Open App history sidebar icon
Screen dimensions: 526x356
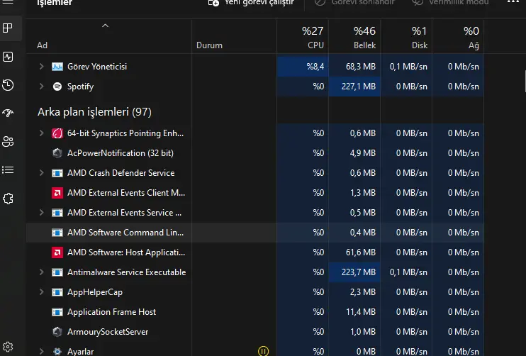[x=8, y=85]
